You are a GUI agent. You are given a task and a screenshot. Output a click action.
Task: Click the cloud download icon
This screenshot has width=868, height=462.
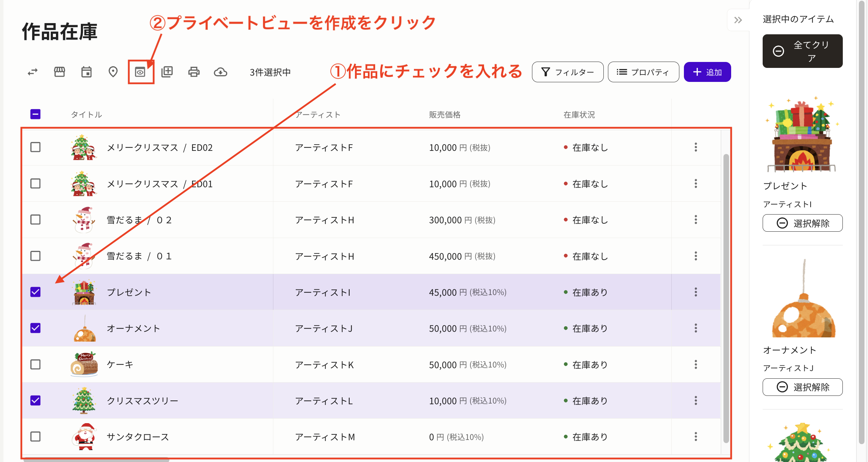pyautogui.click(x=220, y=72)
